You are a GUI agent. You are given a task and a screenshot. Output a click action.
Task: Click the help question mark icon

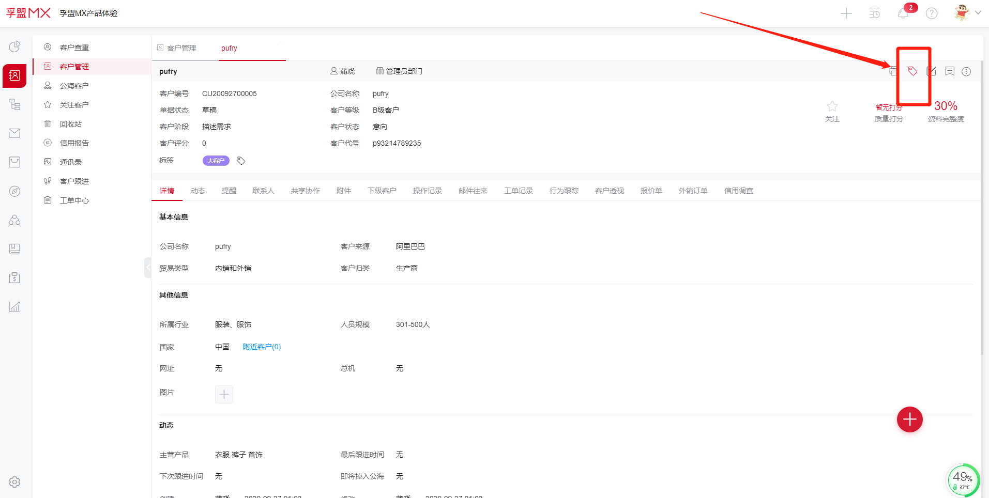tap(932, 13)
